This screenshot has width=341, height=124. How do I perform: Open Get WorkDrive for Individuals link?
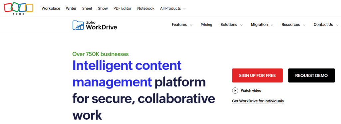tap(258, 101)
